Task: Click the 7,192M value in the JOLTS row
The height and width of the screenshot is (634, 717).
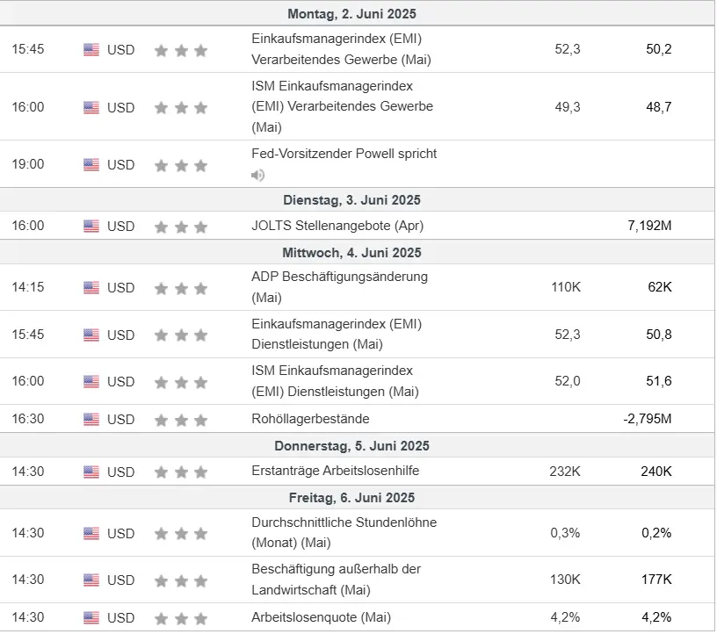Action: (649, 226)
